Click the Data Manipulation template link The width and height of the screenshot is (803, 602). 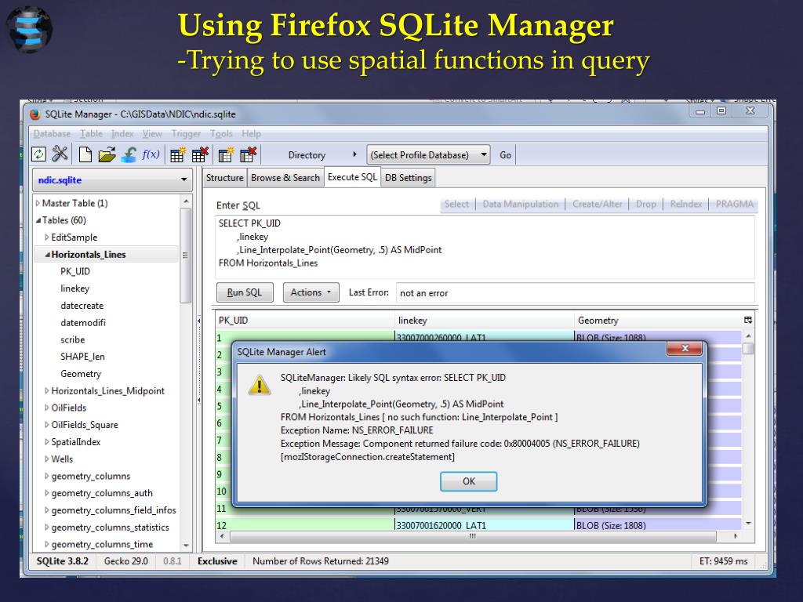(x=521, y=205)
